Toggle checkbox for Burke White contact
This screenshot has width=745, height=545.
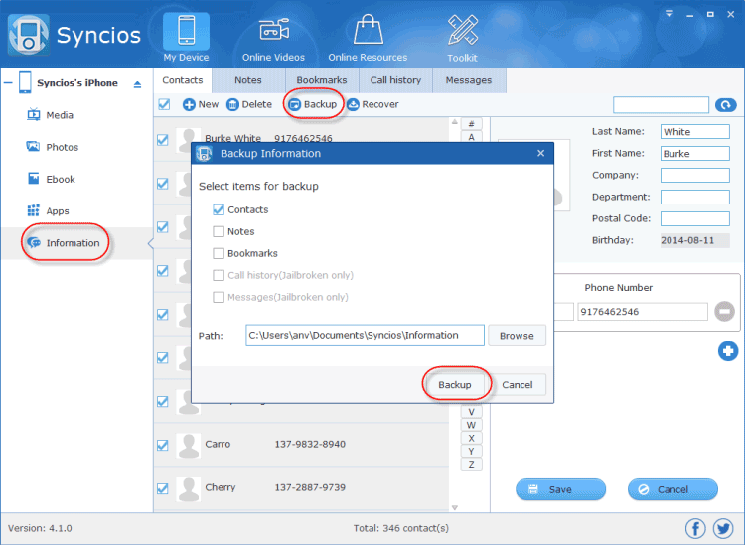tap(163, 140)
